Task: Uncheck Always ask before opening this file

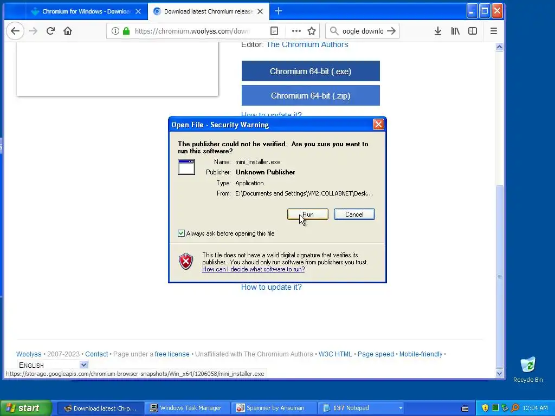Action: [181, 233]
